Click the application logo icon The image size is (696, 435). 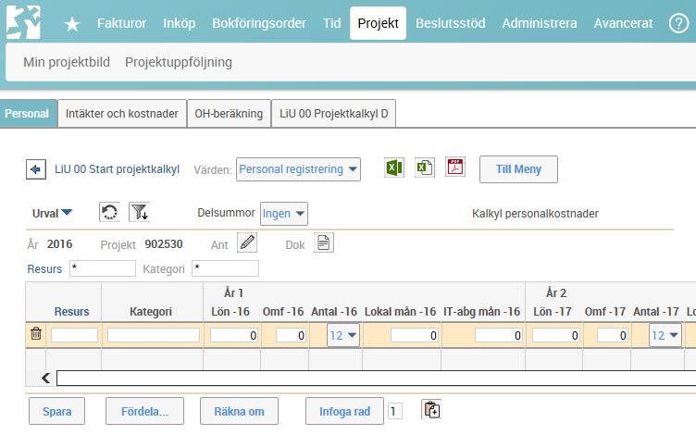(23, 22)
